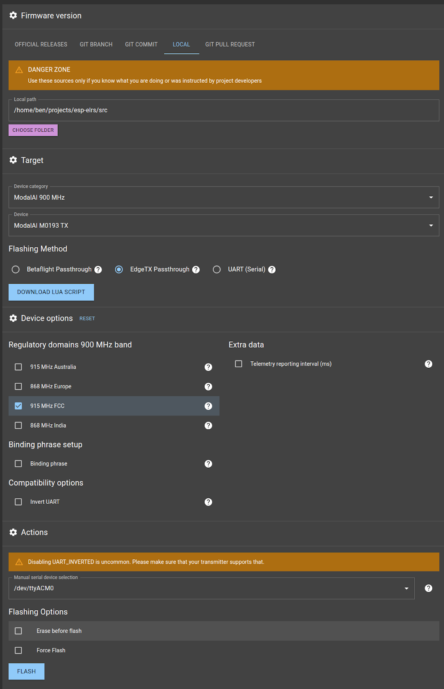
Task: Switch to the Official Releases tab
Action: point(41,44)
